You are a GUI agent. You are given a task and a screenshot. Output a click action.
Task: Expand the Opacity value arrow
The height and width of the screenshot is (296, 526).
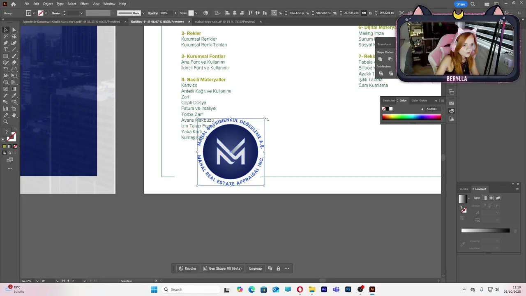pos(175,13)
